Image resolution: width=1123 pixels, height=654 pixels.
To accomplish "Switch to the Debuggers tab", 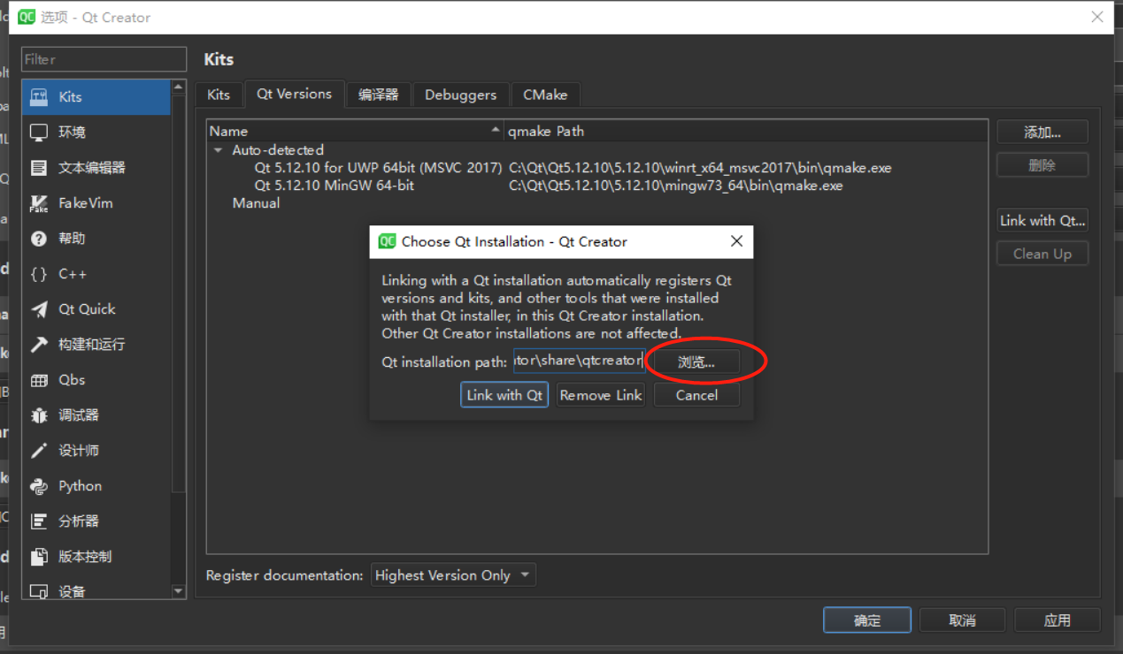I will click(460, 95).
